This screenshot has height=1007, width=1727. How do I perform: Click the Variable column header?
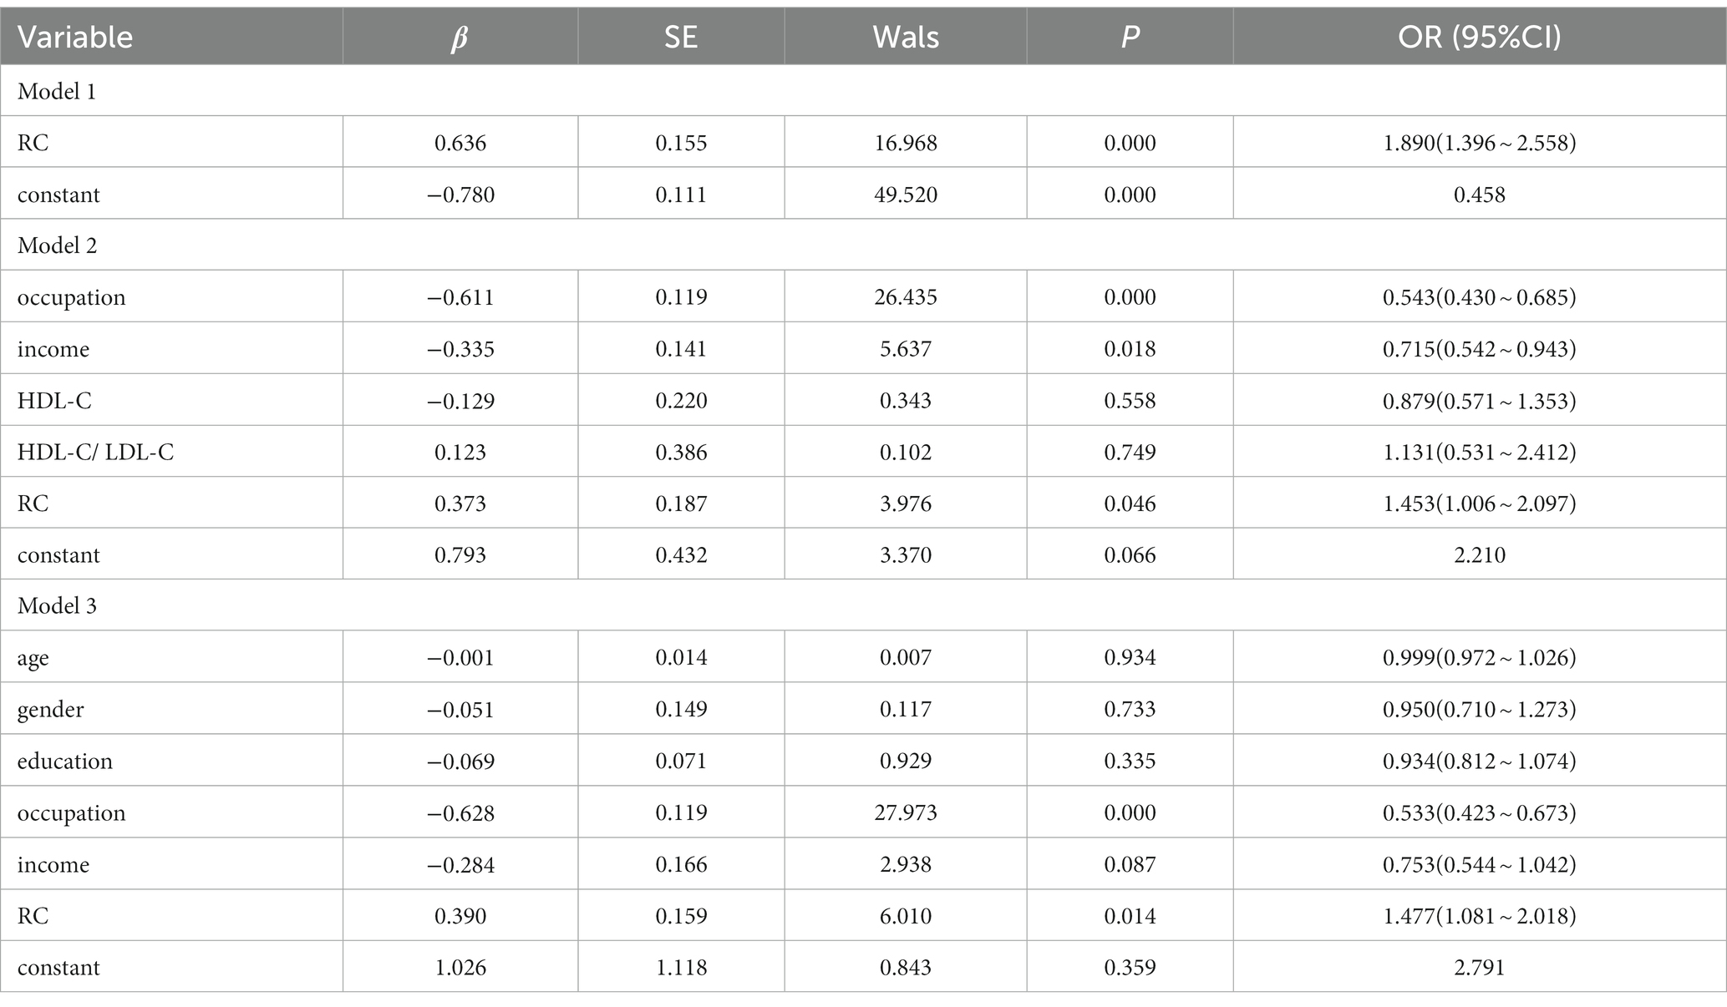75,38
